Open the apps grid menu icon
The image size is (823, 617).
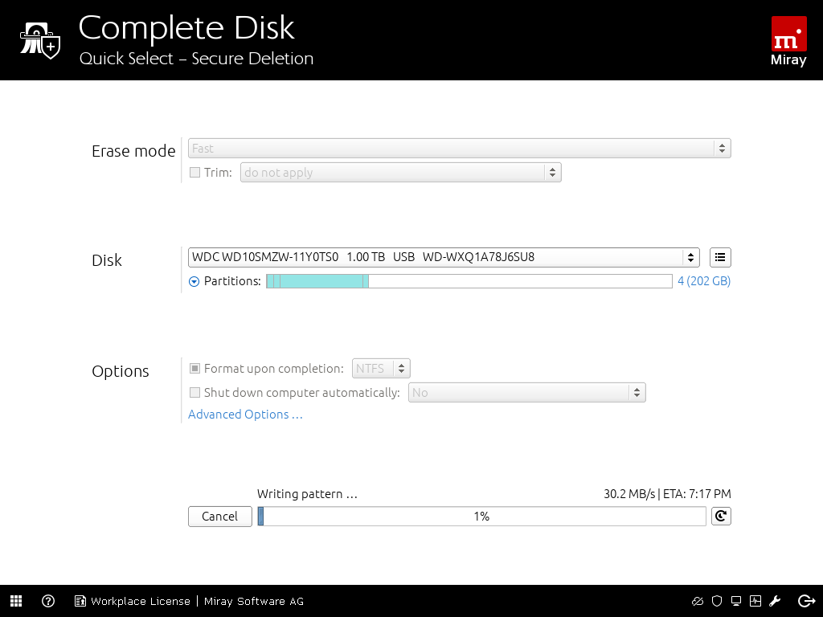pyautogui.click(x=16, y=601)
